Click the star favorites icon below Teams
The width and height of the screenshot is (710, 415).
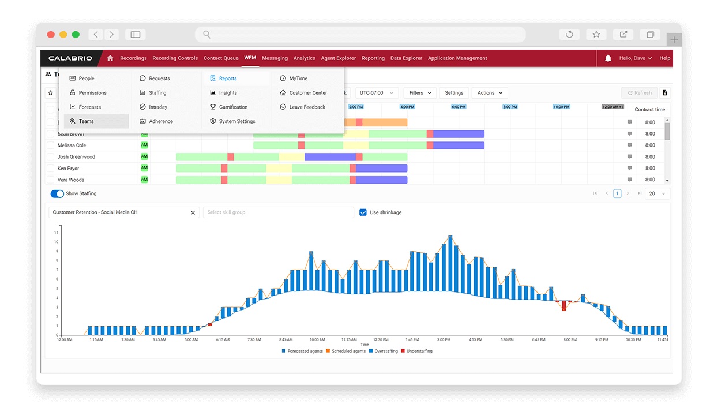[x=51, y=93]
